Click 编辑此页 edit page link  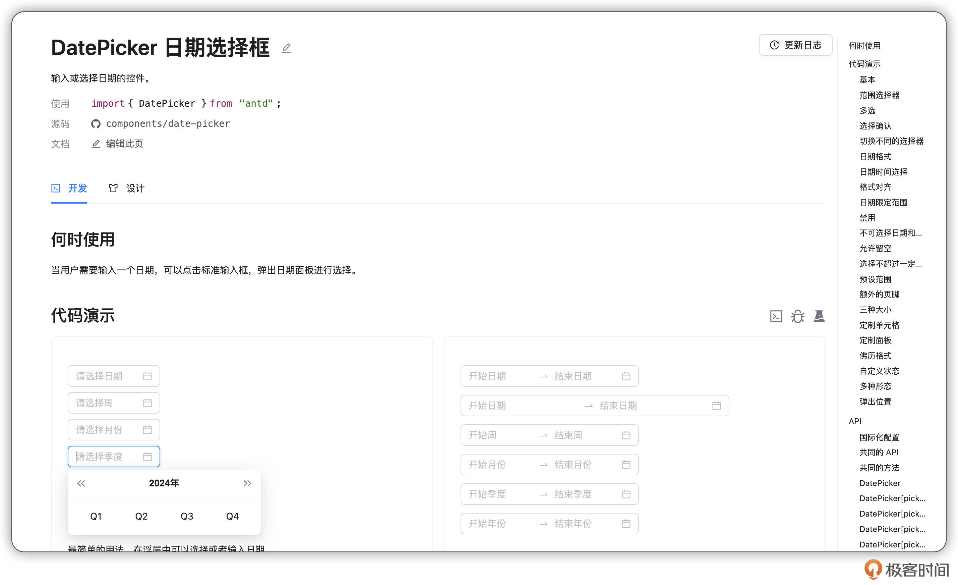124,144
